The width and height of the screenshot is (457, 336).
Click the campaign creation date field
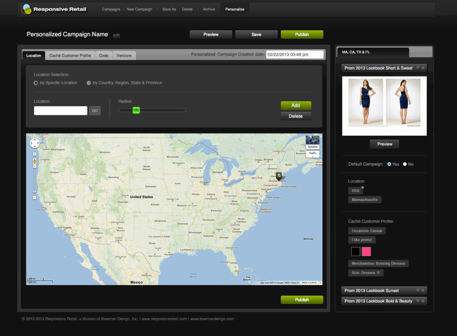295,54
